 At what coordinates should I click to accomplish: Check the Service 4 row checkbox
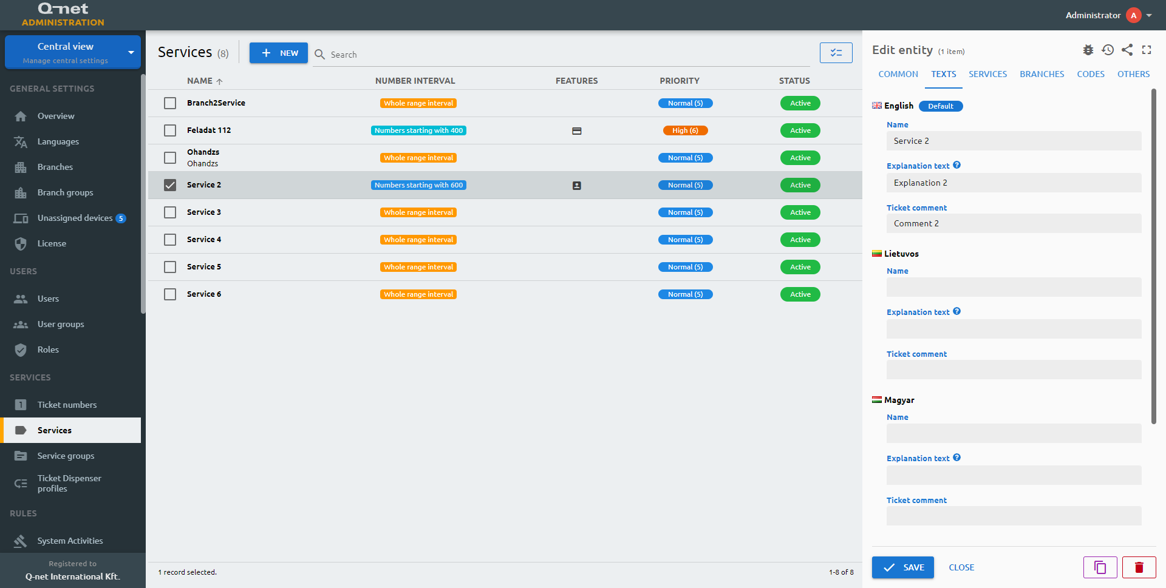click(x=170, y=240)
